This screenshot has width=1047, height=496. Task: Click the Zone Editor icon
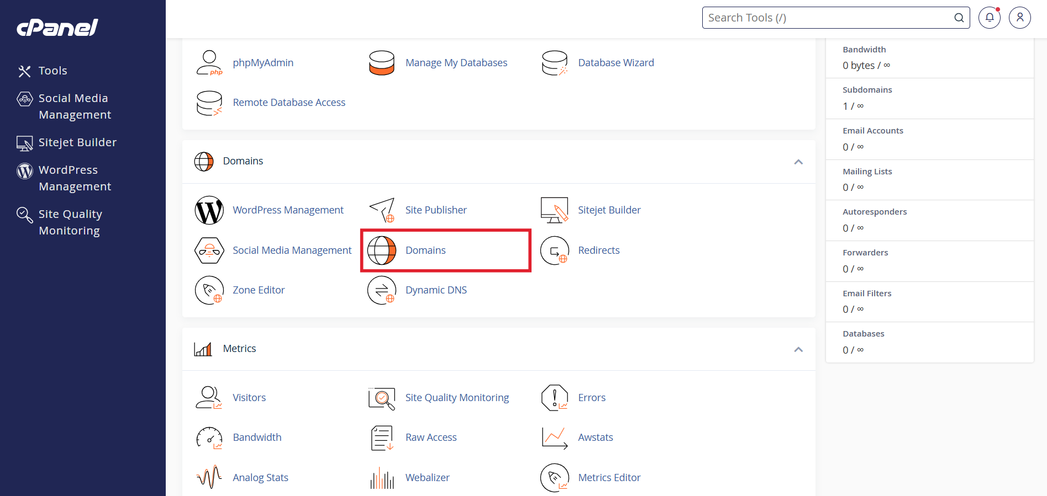tap(209, 290)
